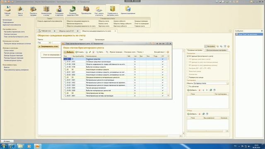Open file explorer from the taskbar
Image resolution: width=265 pixels, height=149 pixels.
tap(20, 146)
